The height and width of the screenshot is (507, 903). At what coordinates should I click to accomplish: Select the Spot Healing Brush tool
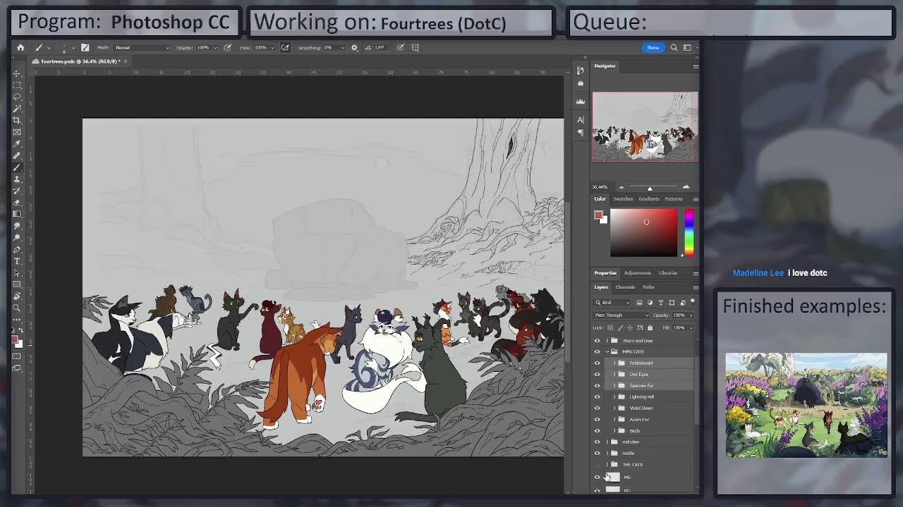[x=16, y=156]
